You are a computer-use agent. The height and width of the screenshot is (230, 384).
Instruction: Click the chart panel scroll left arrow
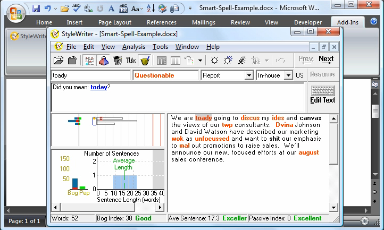(56, 208)
